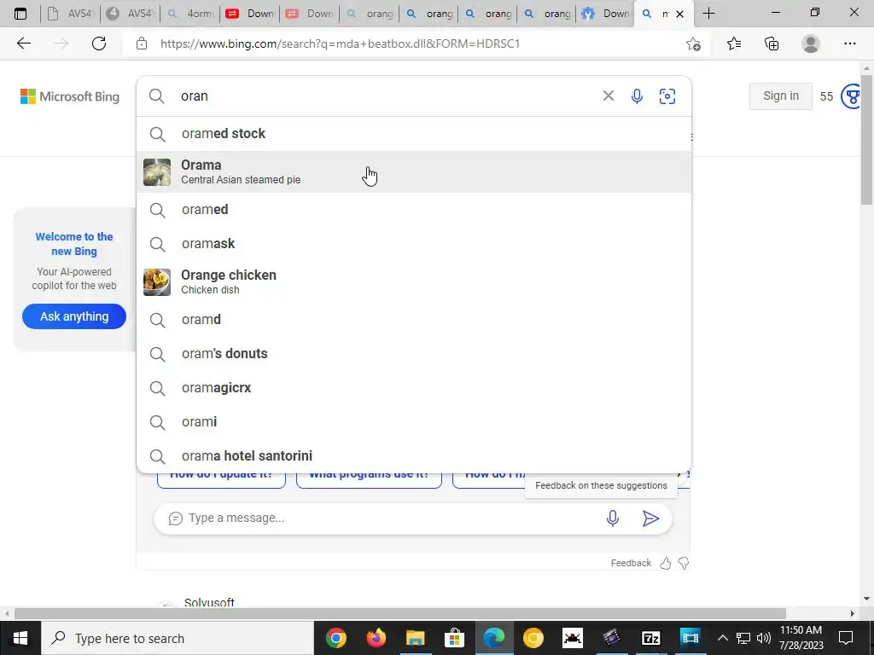Click the horizontal scrollbar
Viewport: 874px width, 655px height.
pyautogui.click(x=400, y=614)
